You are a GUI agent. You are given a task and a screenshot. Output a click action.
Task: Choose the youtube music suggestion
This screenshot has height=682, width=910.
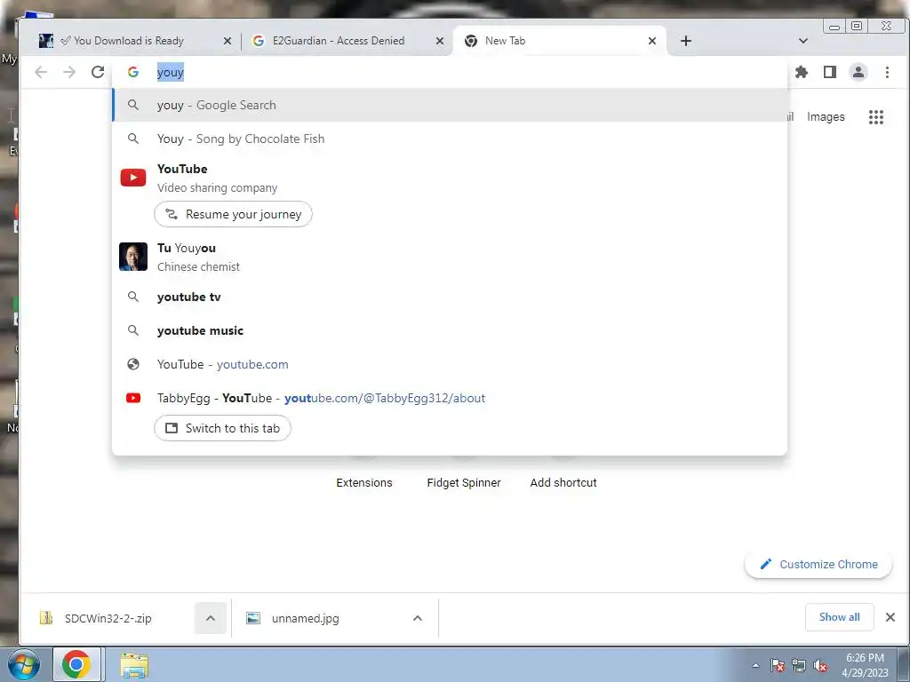[450, 330]
